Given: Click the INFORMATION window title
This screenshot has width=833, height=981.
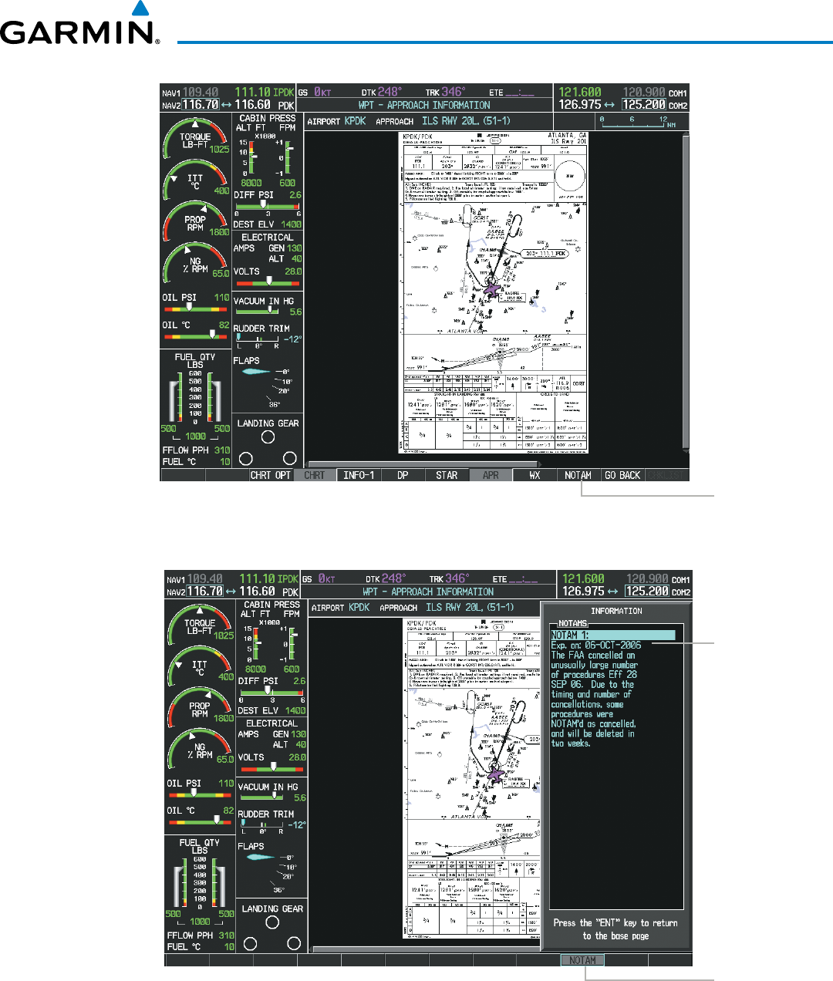Looking at the screenshot, I should click(616, 611).
